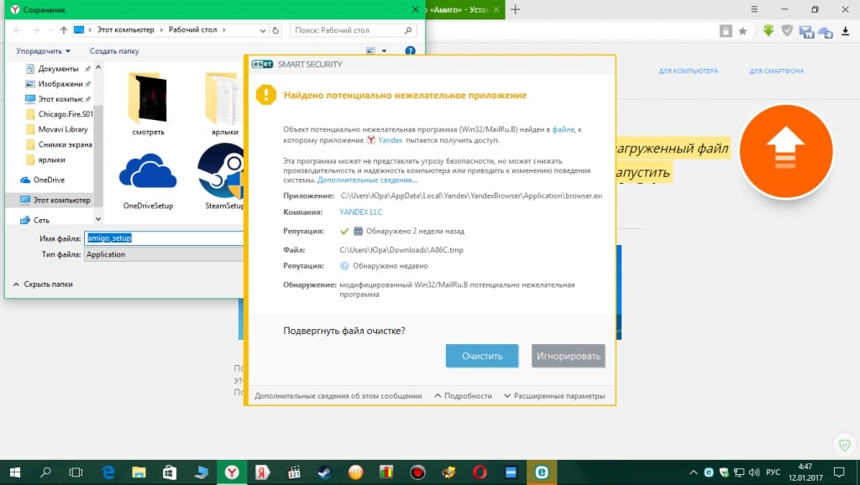Click the orange upload arrow circle on page
This screenshot has width=860, height=485.
[786, 151]
